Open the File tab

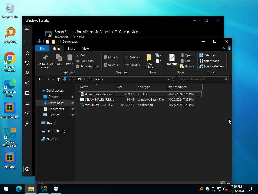42,48
